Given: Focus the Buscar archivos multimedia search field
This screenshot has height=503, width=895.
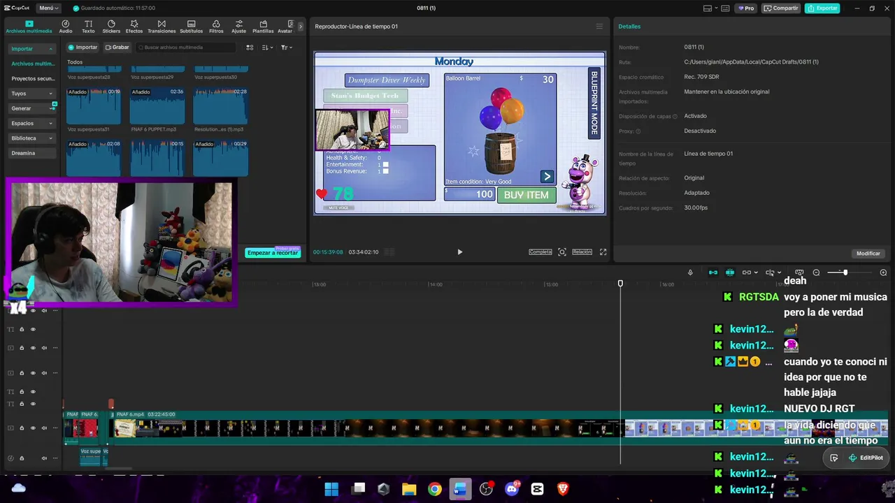Looking at the screenshot, I should tap(186, 48).
